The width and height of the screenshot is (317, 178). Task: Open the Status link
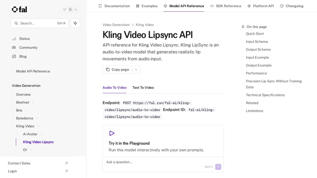point(25,39)
